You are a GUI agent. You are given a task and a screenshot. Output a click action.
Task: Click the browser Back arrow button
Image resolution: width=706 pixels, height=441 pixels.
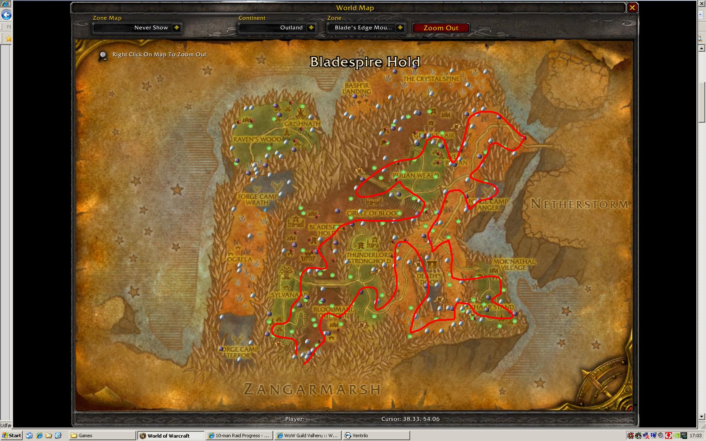pos(6,15)
